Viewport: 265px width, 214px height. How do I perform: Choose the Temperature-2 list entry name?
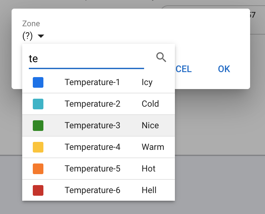tap(92, 104)
